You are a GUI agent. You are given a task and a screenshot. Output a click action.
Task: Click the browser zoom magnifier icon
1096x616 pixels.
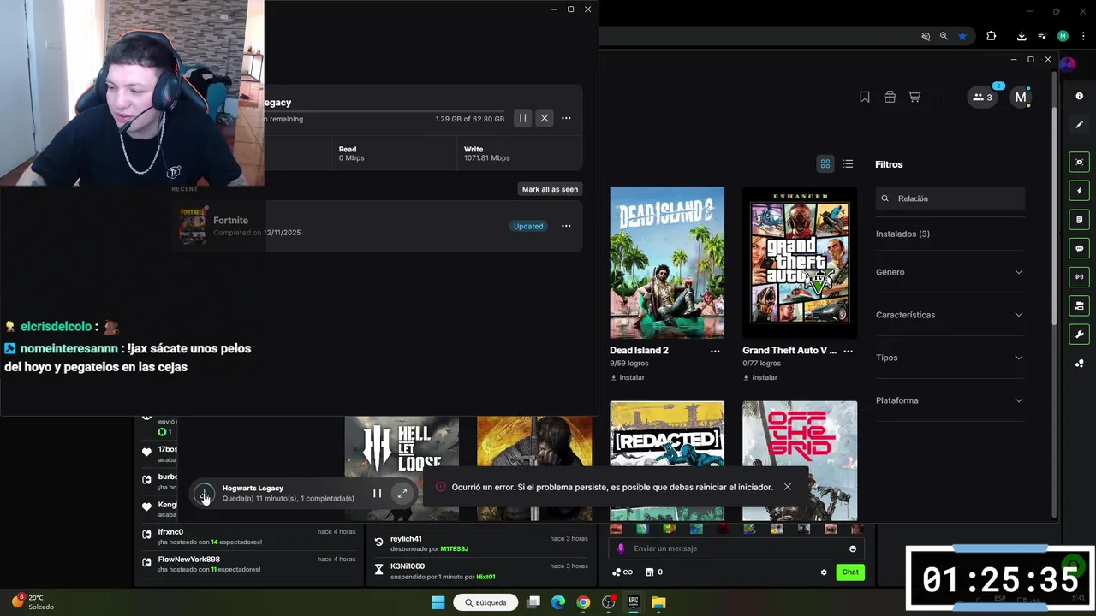[x=944, y=36]
